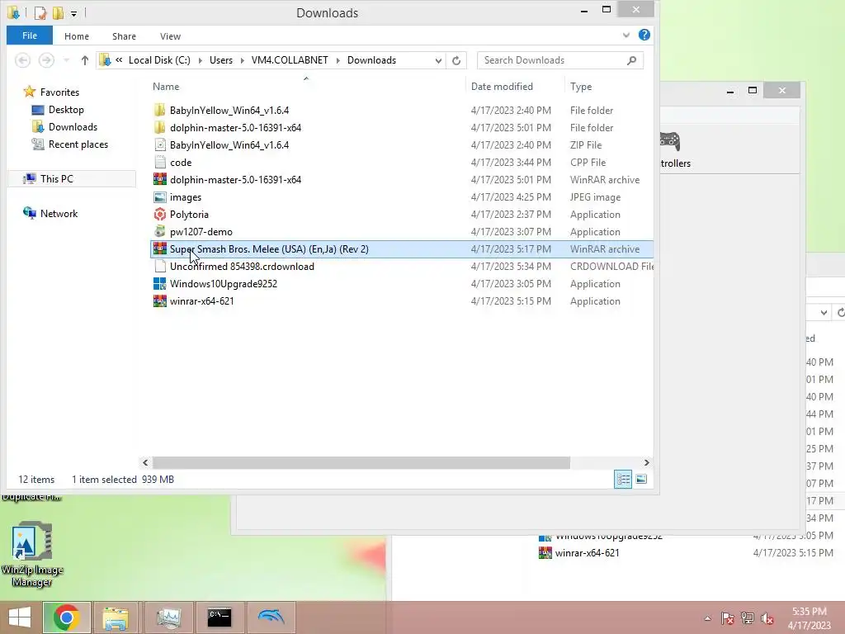Open Google Chrome from taskbar
845x634 pixels.
point(67,617)
